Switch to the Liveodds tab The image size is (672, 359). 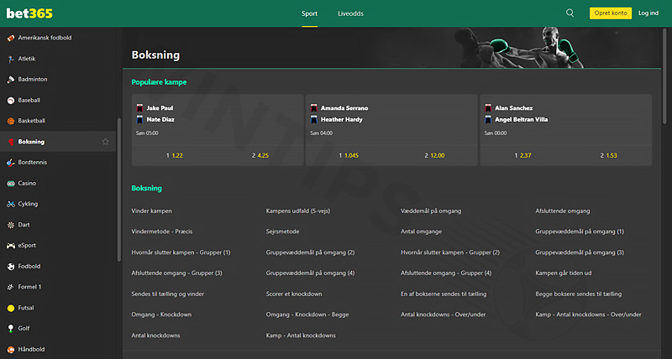click(x=350, y=13)
